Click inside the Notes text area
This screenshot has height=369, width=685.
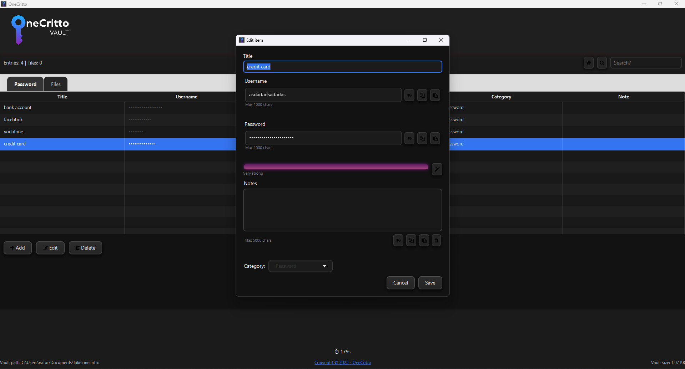pyautogui.click(x=342, y=210)
